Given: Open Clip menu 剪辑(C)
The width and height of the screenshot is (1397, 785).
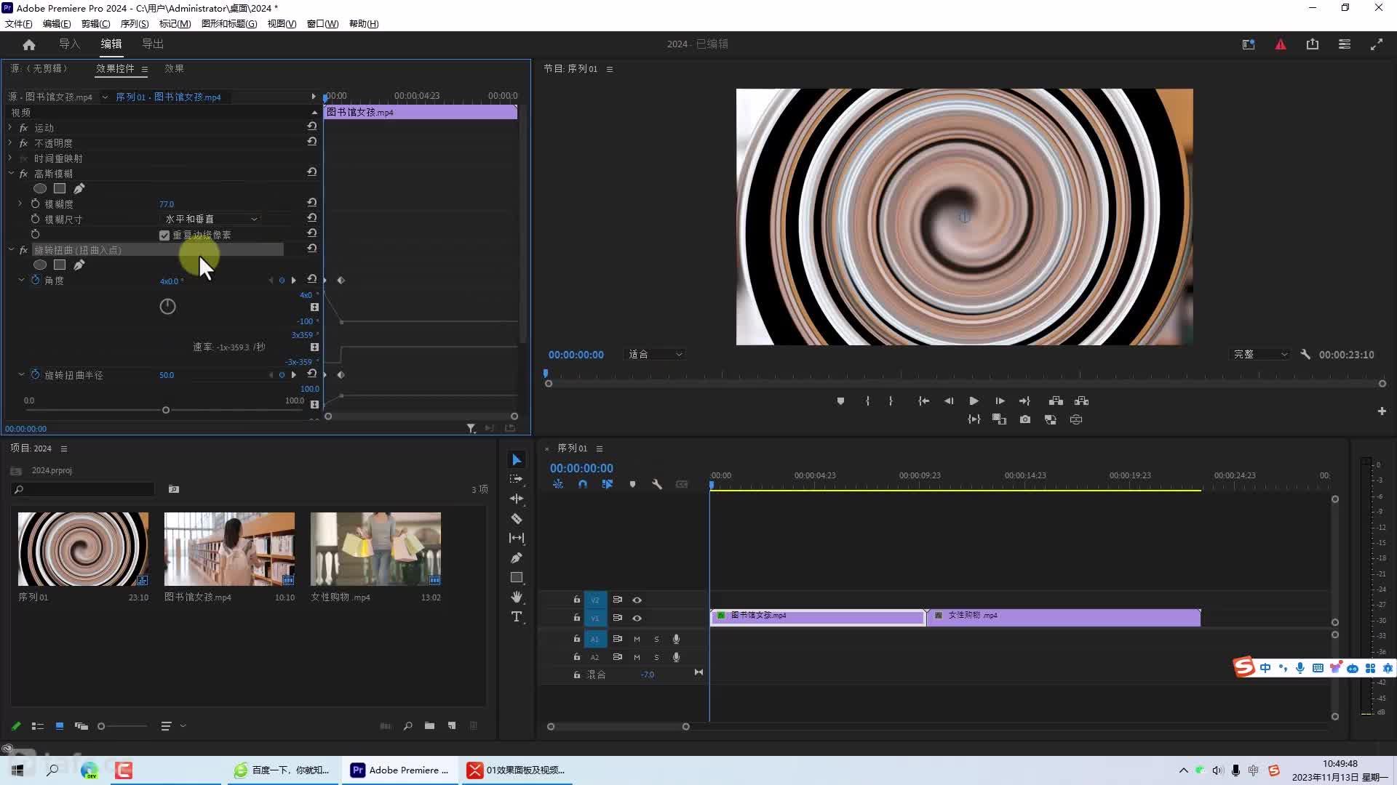Looking at the screenshot, I should [x=95, y=23].
